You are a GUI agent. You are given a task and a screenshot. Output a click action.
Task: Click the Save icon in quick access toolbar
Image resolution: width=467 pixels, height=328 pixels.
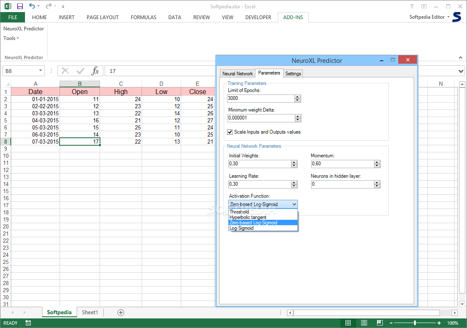coord(20,6)
